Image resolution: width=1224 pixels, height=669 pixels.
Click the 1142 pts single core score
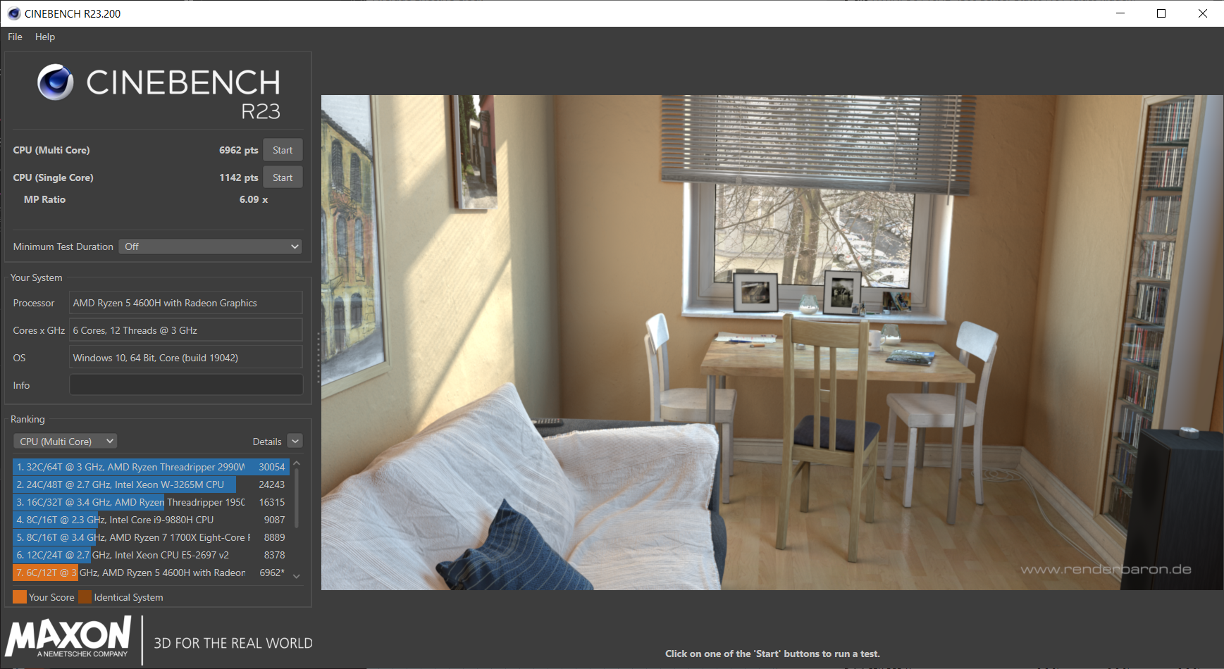(x=238, y=177)
